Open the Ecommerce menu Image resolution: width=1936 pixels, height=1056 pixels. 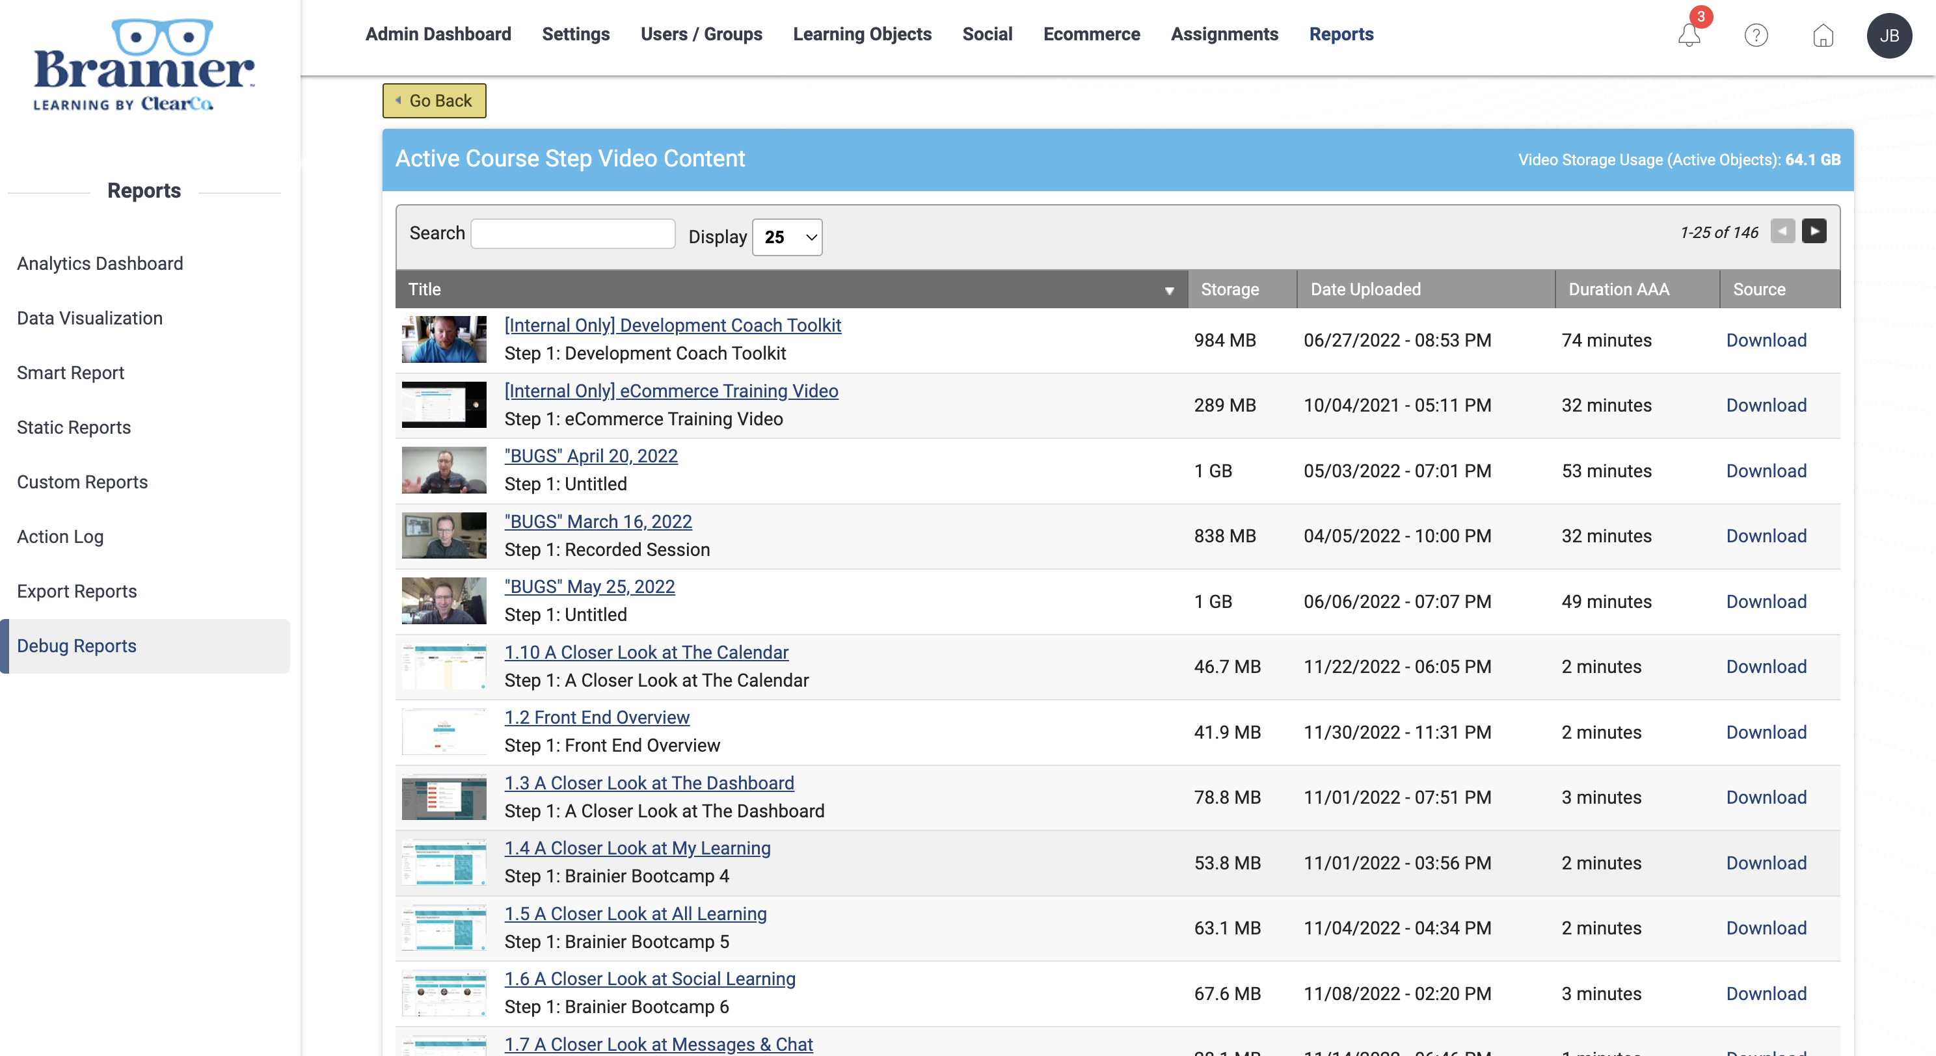1091,34
